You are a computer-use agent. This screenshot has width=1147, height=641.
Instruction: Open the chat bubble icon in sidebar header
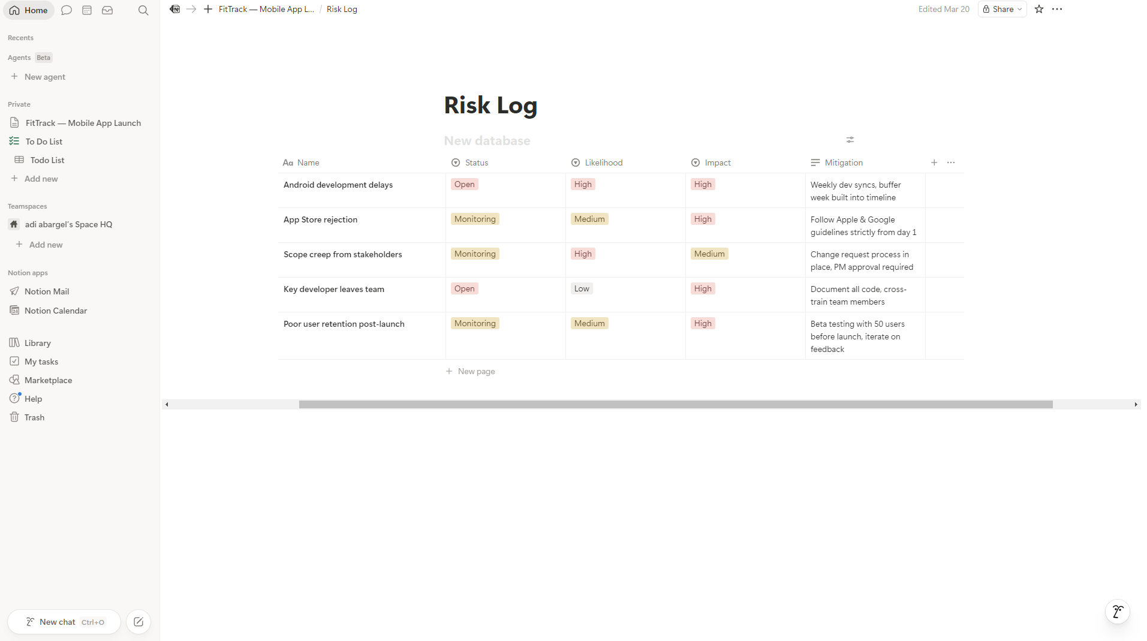pos(67,10)
